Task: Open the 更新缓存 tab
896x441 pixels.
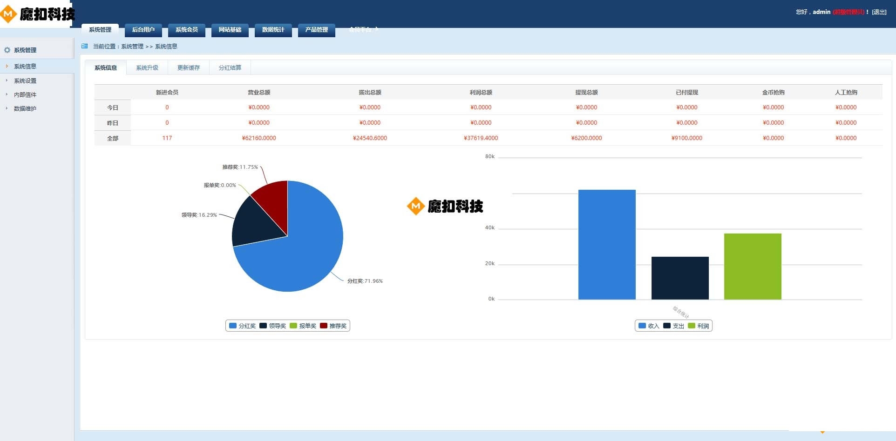Action: pos(189,68)
